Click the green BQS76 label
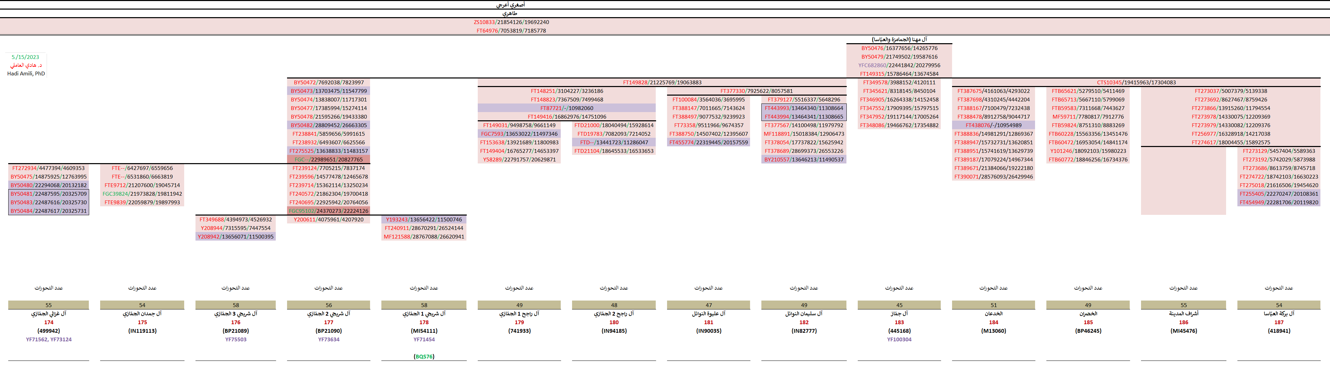 pyautogui.click(x=424, y=357)
